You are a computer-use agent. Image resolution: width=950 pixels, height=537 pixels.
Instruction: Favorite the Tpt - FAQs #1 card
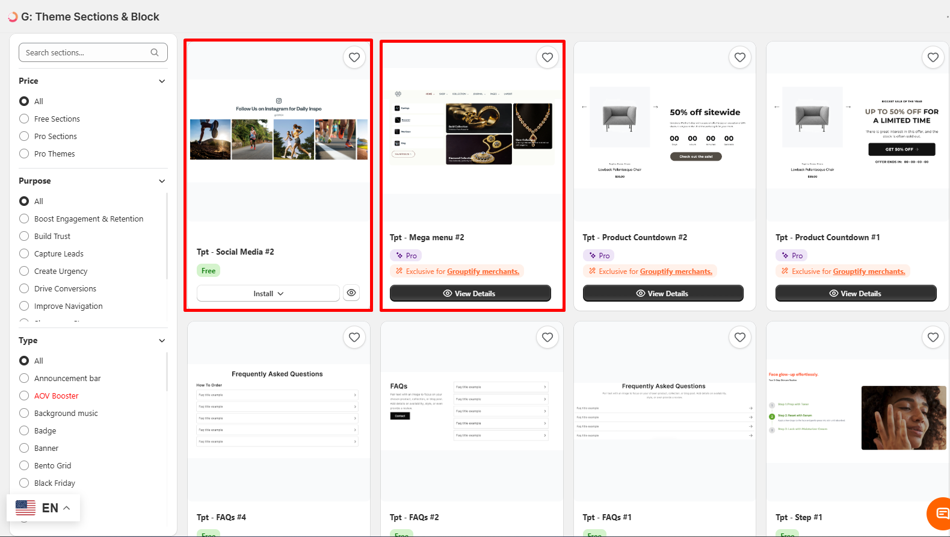[x=740, y=337]
